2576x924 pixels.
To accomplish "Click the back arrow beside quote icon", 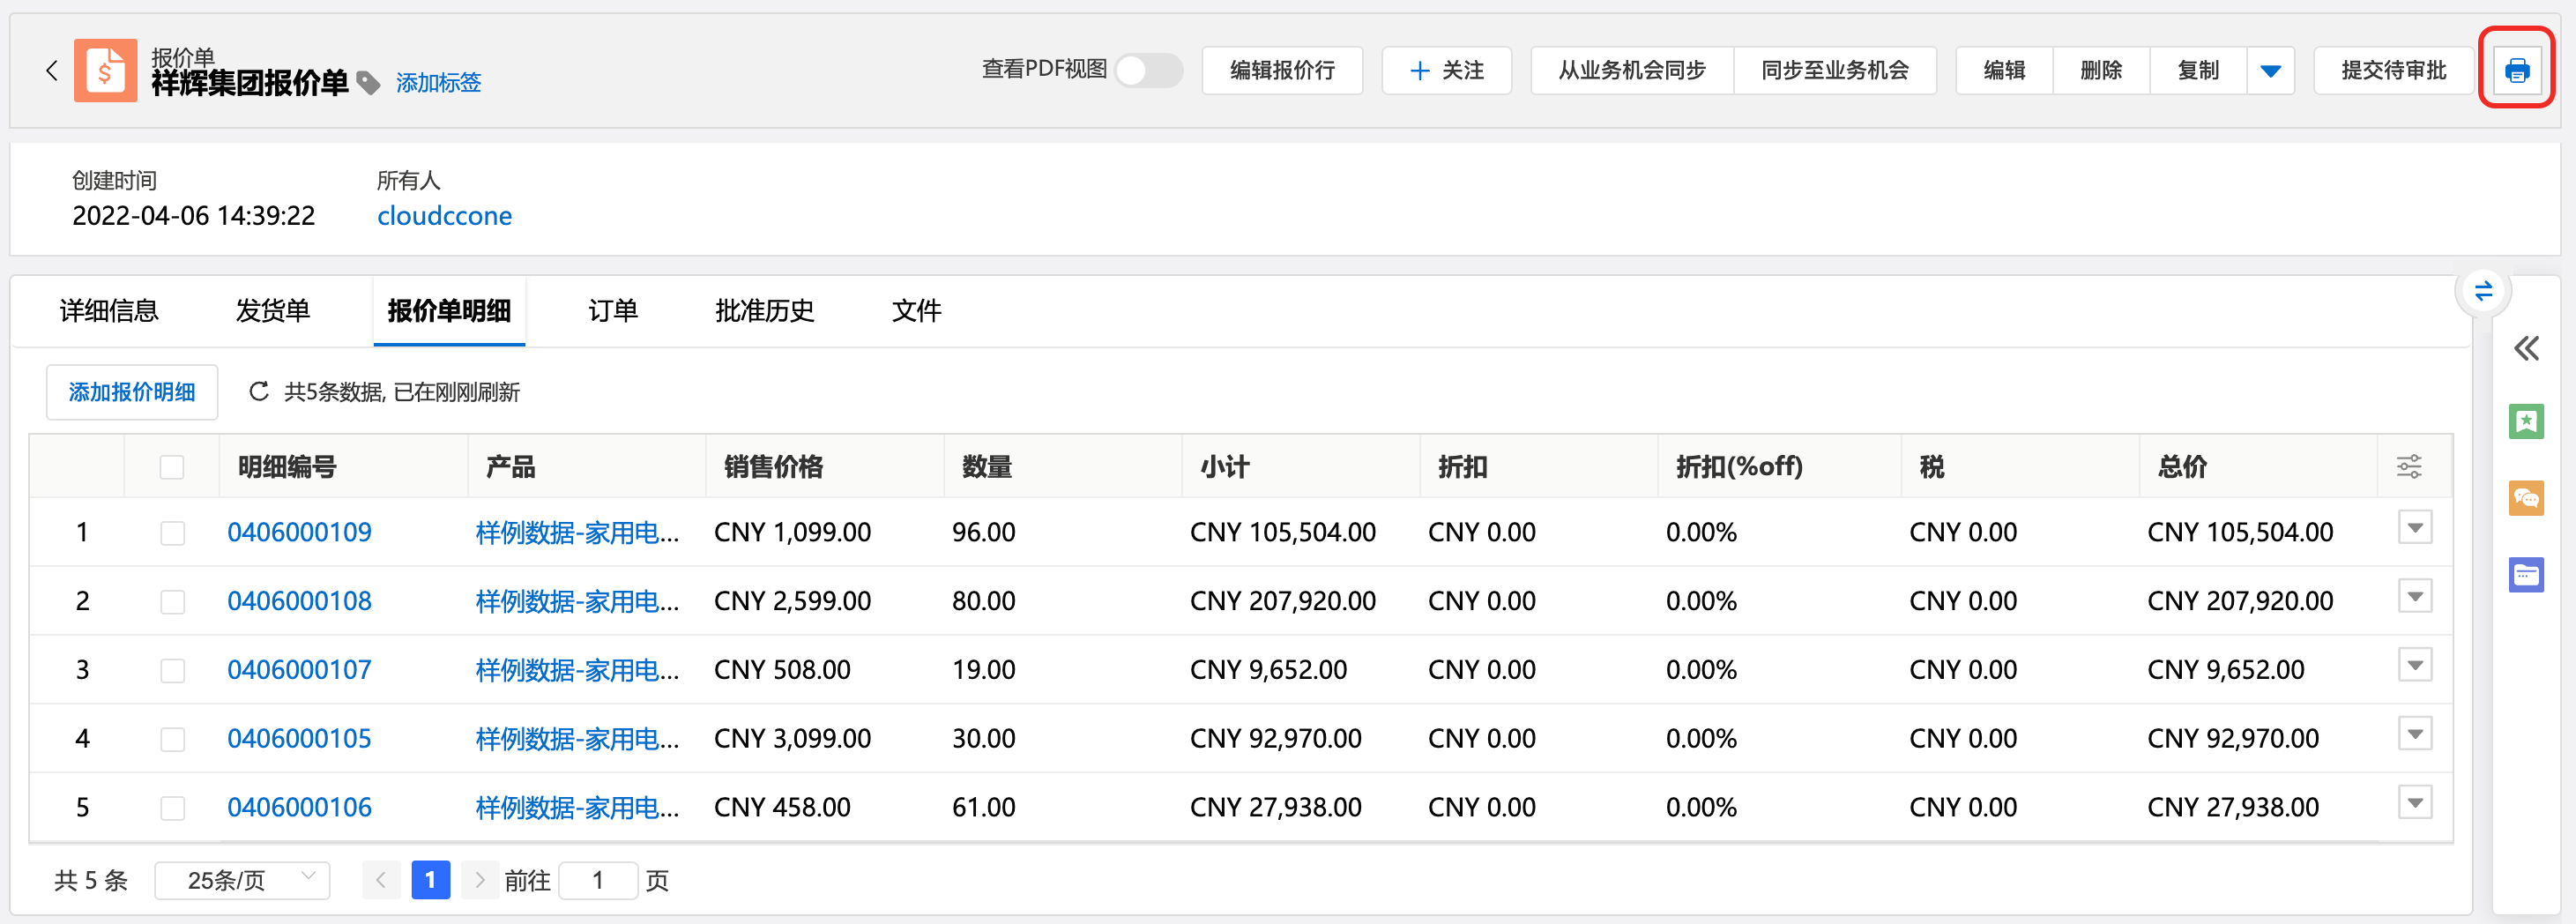I will [52, 70].
